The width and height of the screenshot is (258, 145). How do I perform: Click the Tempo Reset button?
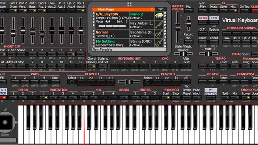point(223,66)
